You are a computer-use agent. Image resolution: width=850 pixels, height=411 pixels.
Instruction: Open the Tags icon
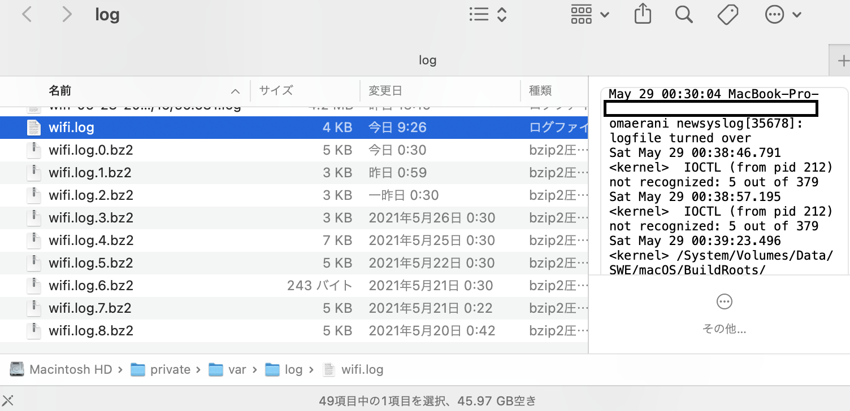(727, 15)
